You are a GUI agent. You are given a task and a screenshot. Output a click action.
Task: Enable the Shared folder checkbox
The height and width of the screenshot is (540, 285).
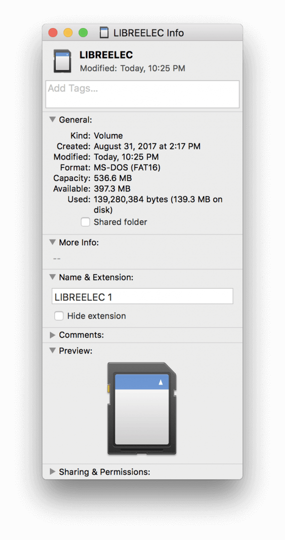pos(85,222)
